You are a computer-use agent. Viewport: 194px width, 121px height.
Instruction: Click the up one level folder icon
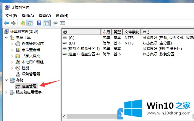23,23
